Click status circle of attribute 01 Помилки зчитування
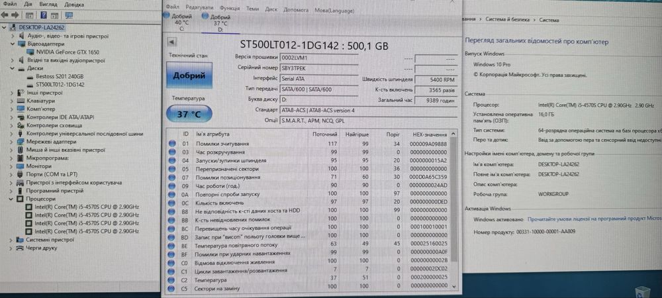Screen dimensions: 662x298 coord(172,144)
